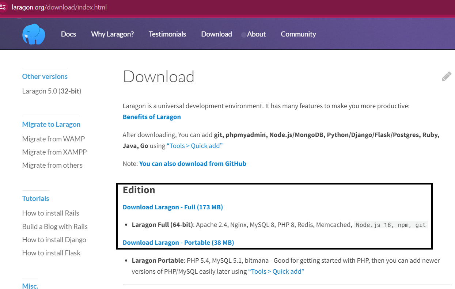Open How to install Django tutorial
The height and width of the screenshot is (289, 455).
coord(54,240)
